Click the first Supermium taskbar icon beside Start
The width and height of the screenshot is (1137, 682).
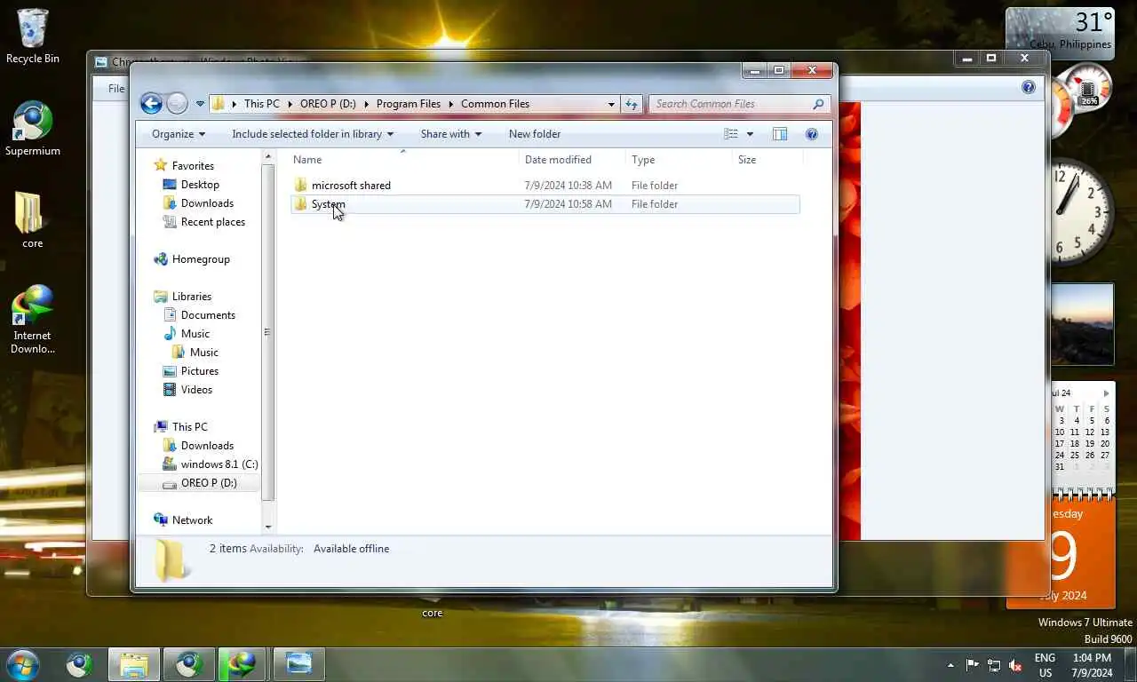click(80, 664)
